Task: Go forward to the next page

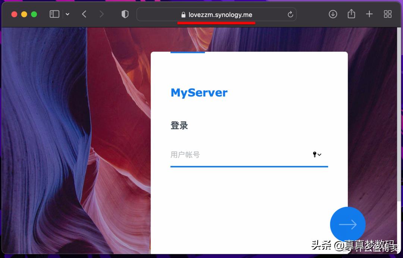Action: click(x=101, y=14)
